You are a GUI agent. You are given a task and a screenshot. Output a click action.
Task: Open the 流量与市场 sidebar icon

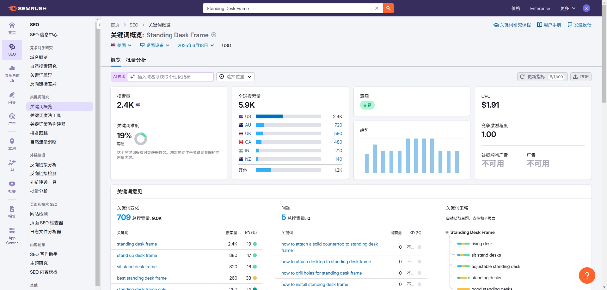[x=12, y=74]
